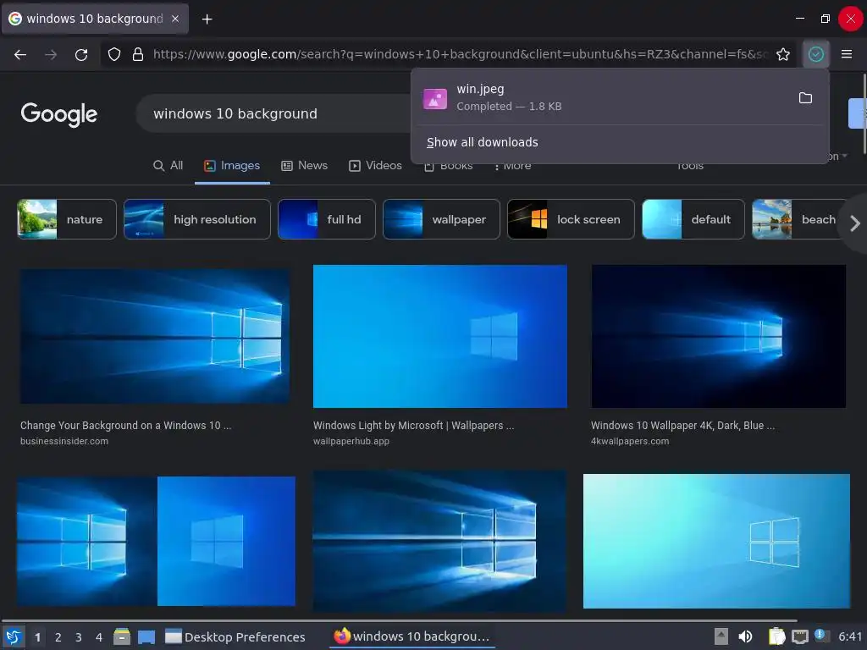Click the padlock site security icon
This screenshot has width=867, height=650.
point(138,54)
